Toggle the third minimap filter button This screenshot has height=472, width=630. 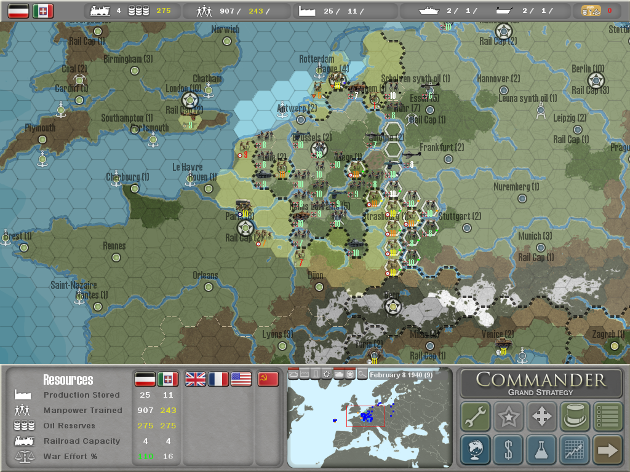coord(316,374)
